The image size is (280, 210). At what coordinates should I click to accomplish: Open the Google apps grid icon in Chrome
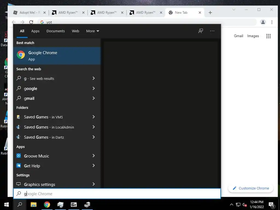(269, 36)
